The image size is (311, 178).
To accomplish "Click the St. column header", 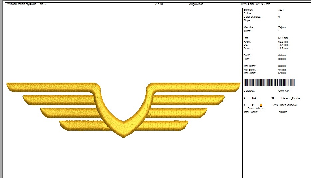I will coord(273,98).
